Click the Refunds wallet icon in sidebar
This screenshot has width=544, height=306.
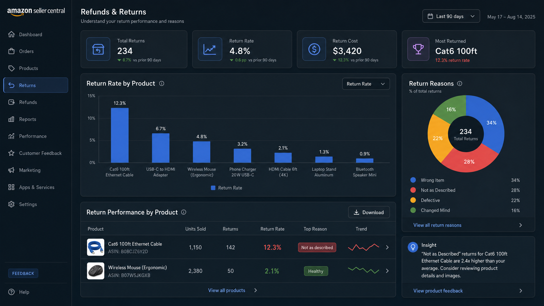click(x=11, y=102)
